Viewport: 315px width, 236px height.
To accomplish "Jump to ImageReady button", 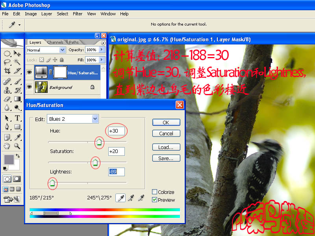I will (12, 199).
